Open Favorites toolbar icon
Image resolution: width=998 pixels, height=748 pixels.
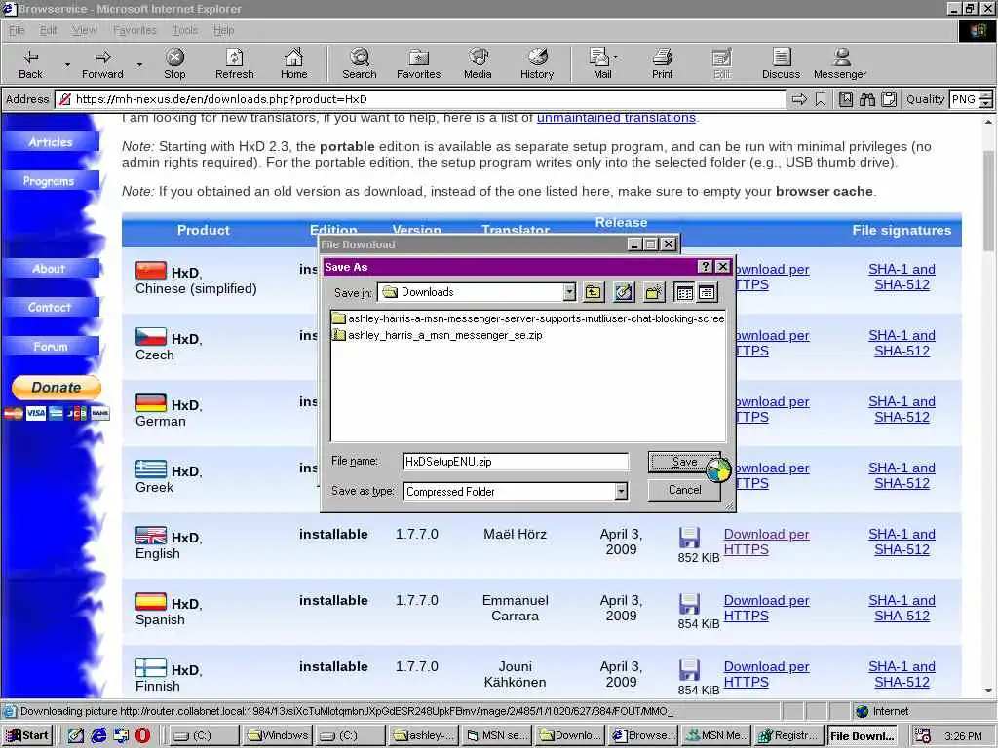click(418, 63)
